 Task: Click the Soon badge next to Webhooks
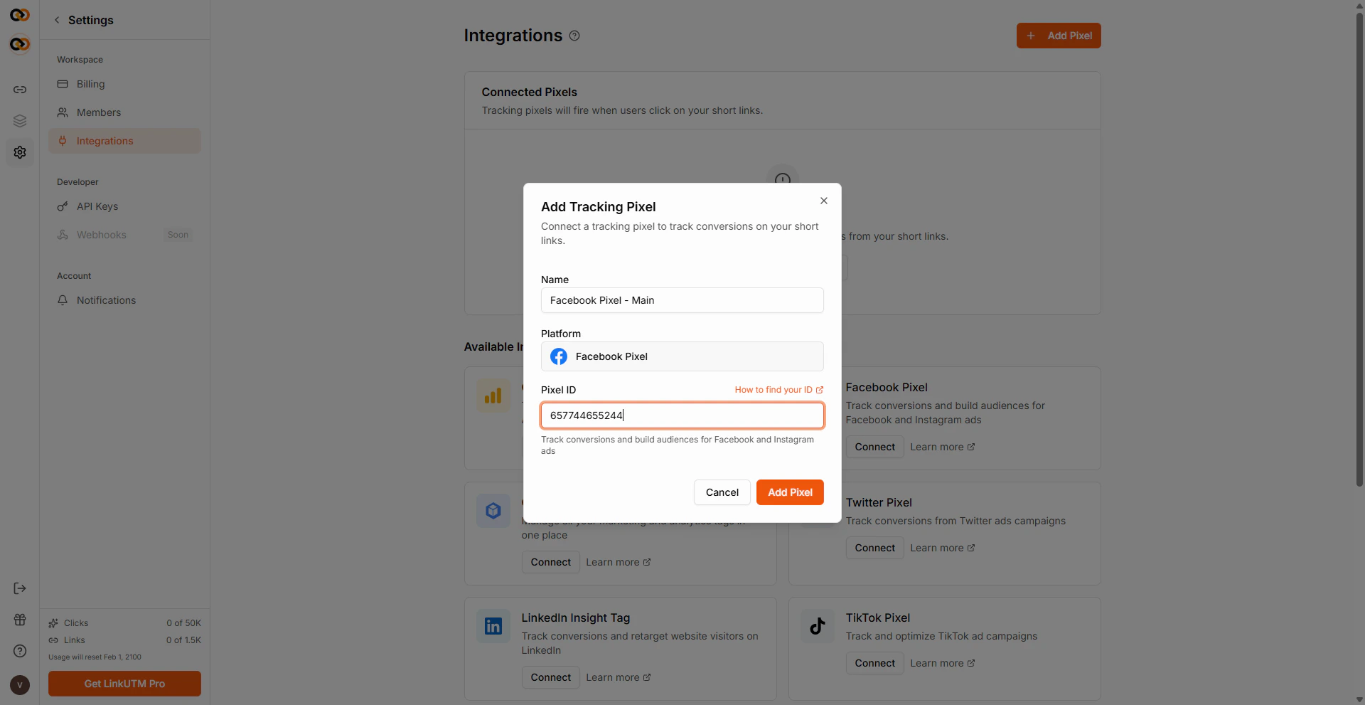(x=178, y=235)
